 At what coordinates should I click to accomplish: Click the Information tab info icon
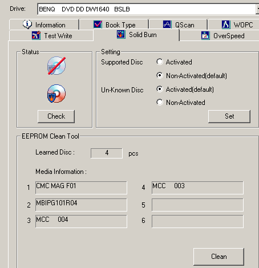(27, 25)
